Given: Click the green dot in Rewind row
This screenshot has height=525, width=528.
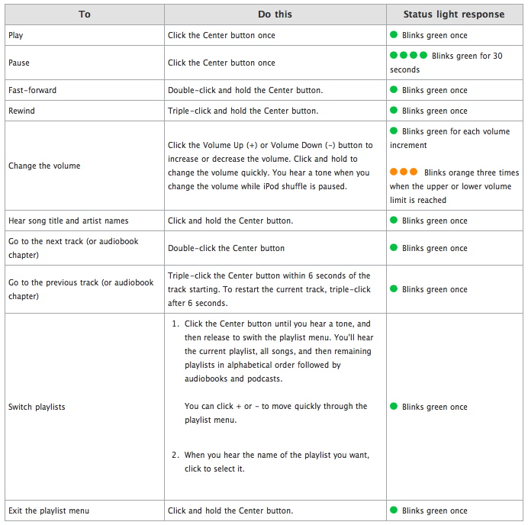Looking at the screenshot, I should coord(394,111).
